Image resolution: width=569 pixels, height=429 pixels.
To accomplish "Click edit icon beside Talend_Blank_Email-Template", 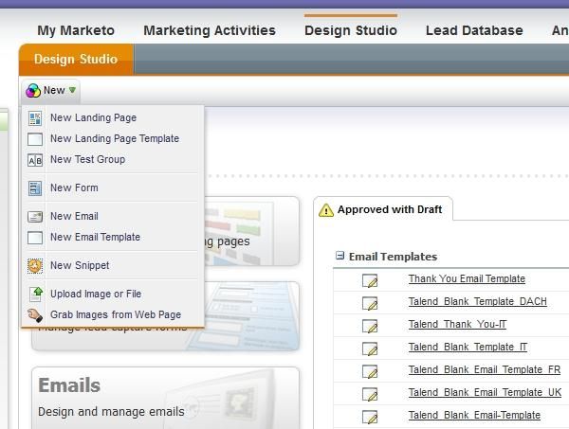I will coord(370,417).
